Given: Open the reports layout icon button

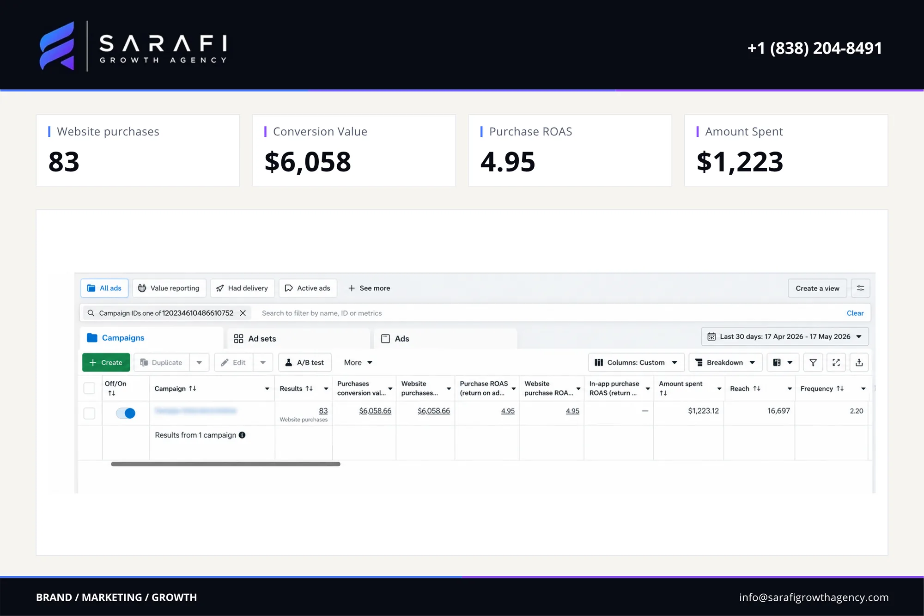Looking at the screenshot, I should [x=783, y=362].
